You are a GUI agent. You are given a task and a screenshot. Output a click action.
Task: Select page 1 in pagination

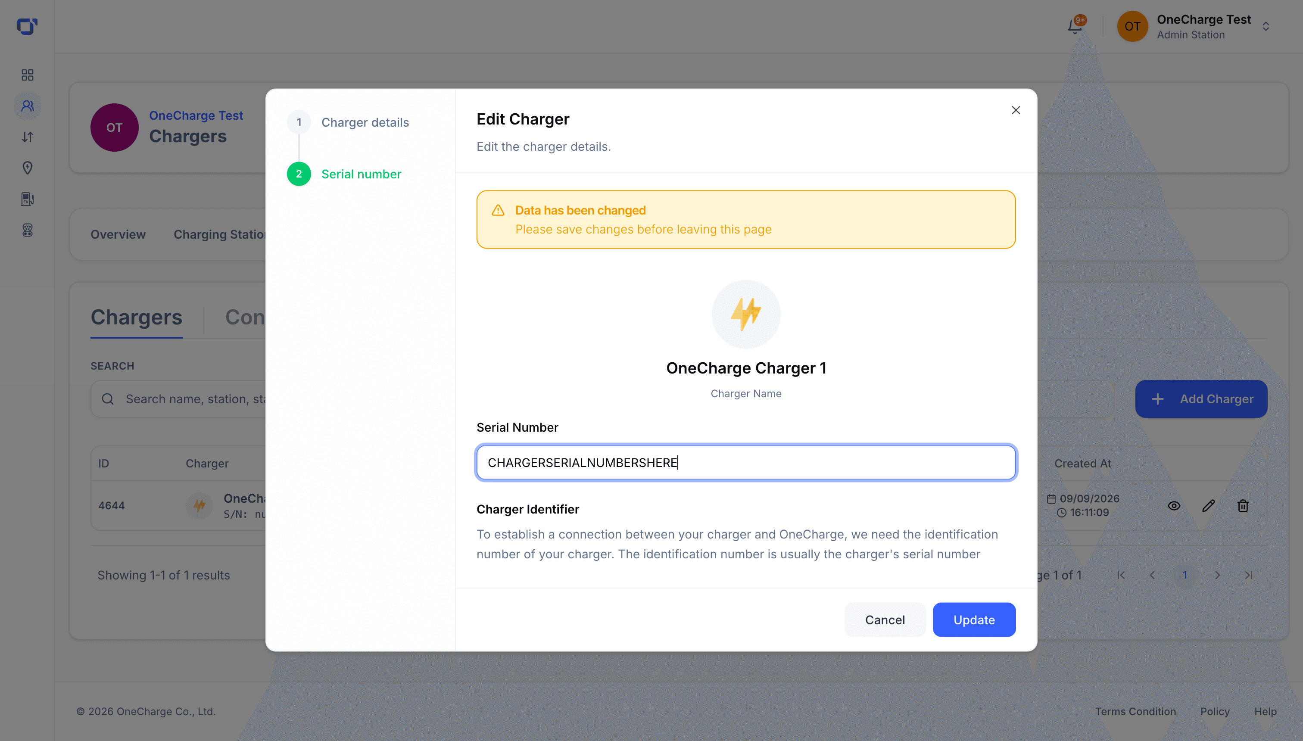tap(1185, 575)
